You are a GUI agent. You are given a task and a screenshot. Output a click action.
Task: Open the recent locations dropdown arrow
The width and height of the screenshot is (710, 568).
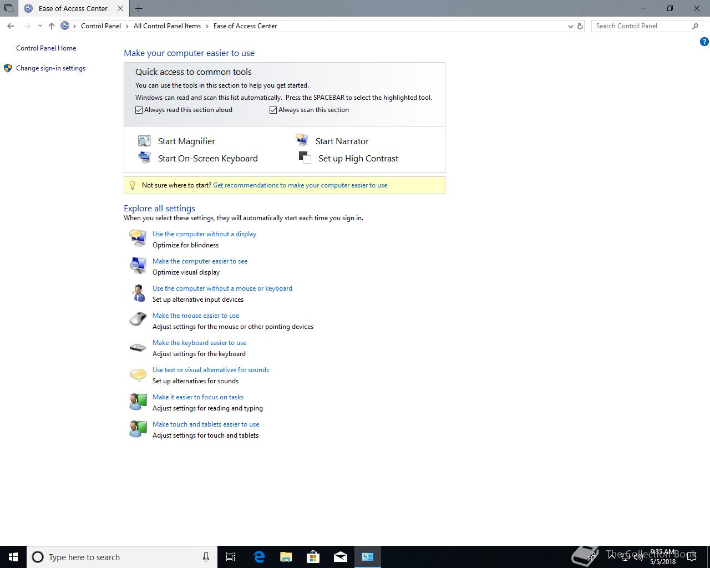click(40, 26)
